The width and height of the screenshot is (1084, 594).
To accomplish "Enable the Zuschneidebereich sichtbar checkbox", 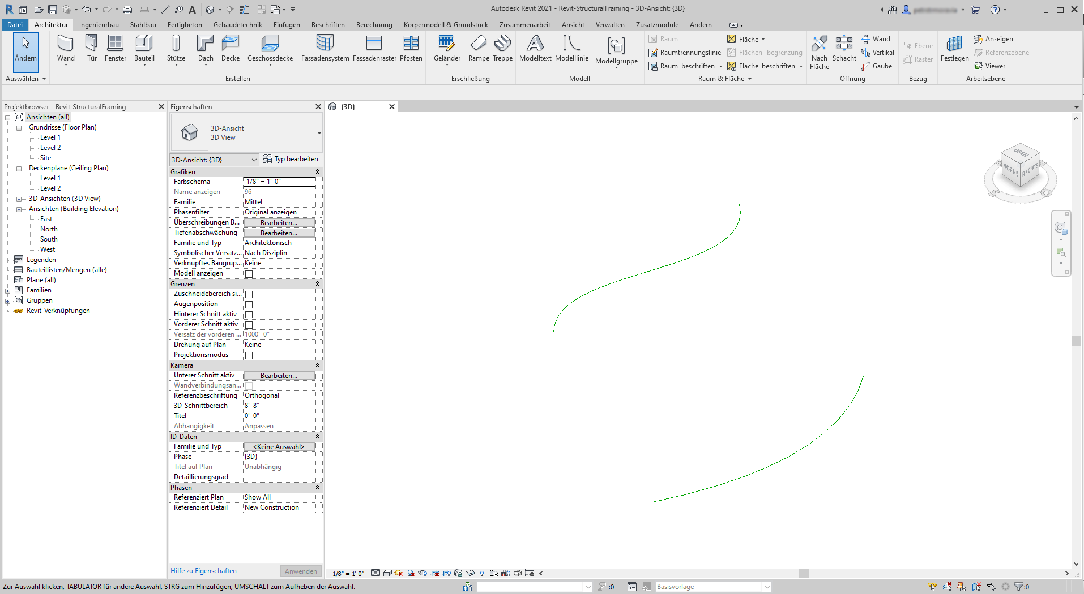I will point(249,294).
